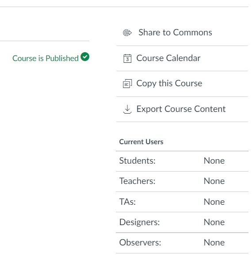Click the Copy this Course icon
This screenshot has height=272, width=252.
click(127, 84)
